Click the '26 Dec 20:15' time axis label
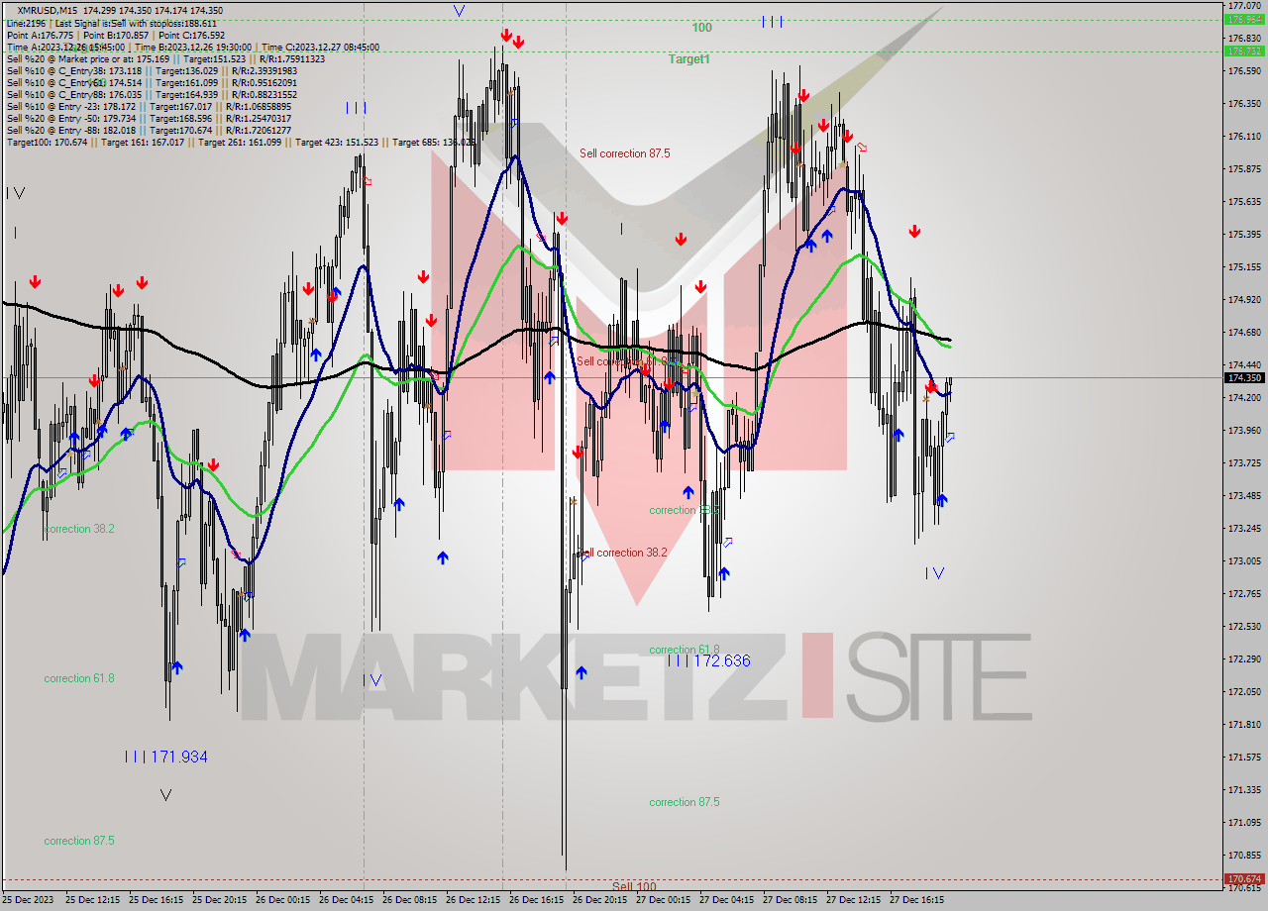Screen dimensions: 1268x911 (x=599, y=900)
